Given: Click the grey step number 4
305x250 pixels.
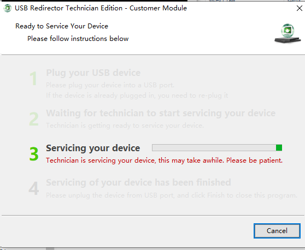Looking at the screenshot, I should click(34, 188).
